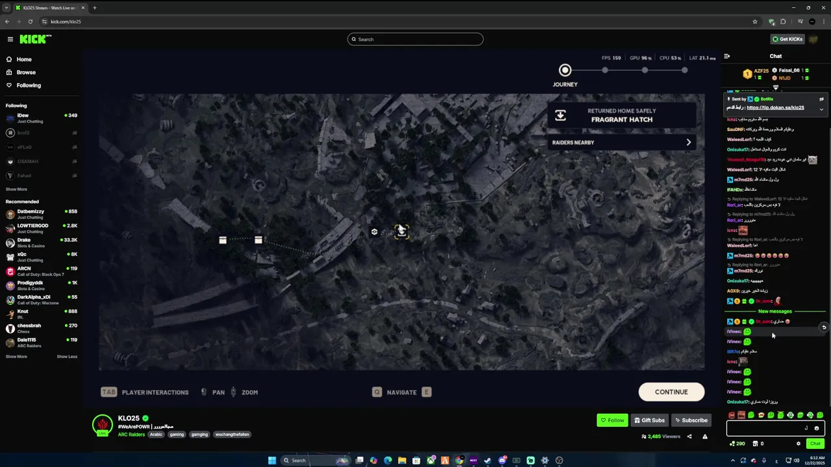The image size is (831, 467).
Task: Open the tip.dokan.sa/klo25 link
Action: [x=775, y=108]
